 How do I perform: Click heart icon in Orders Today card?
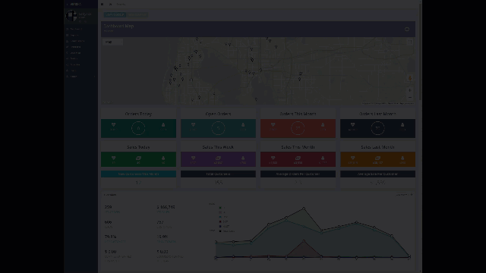113,124
